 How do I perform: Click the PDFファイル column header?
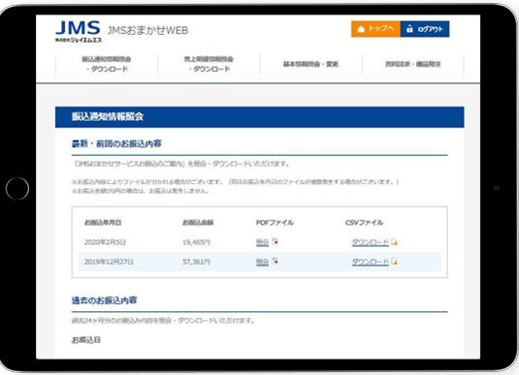click(275, 223)
